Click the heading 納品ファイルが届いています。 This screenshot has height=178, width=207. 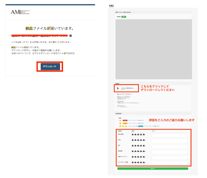49,28
